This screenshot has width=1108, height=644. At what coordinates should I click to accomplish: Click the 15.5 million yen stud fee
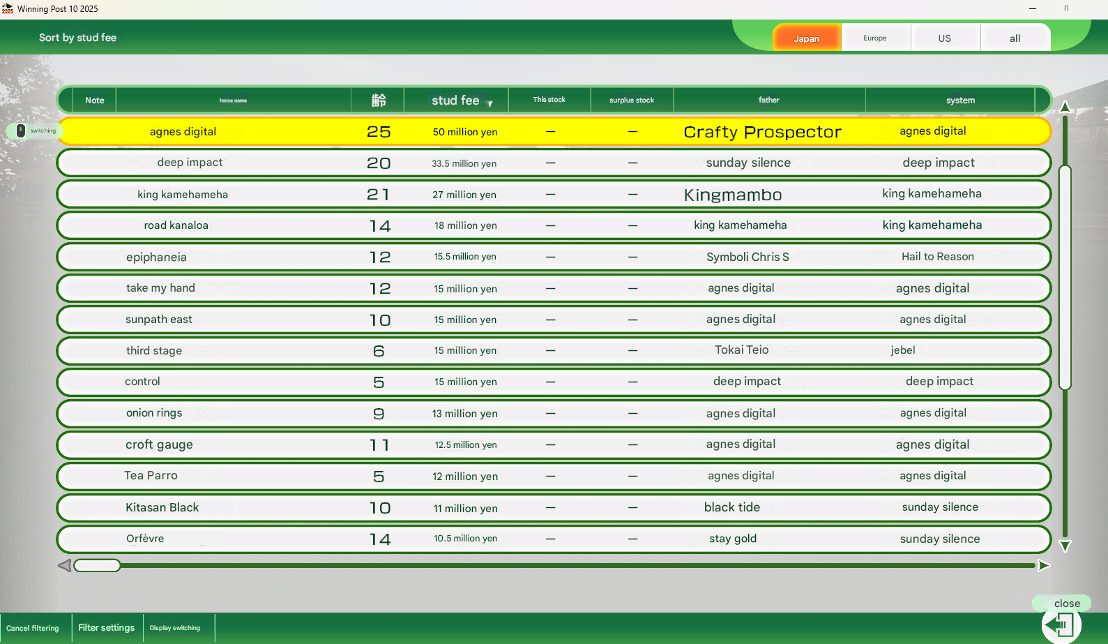click(465, 256)
